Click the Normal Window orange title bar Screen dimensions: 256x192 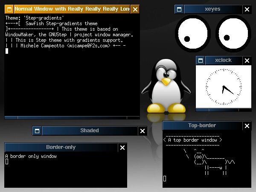pos(72,9)
